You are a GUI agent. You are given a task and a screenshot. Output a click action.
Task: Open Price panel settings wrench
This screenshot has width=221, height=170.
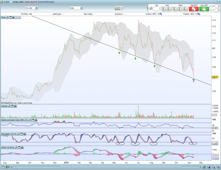pos(7,17)
